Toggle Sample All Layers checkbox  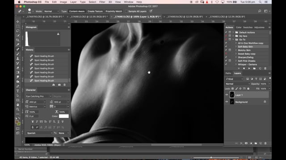[x=126, y=11]
